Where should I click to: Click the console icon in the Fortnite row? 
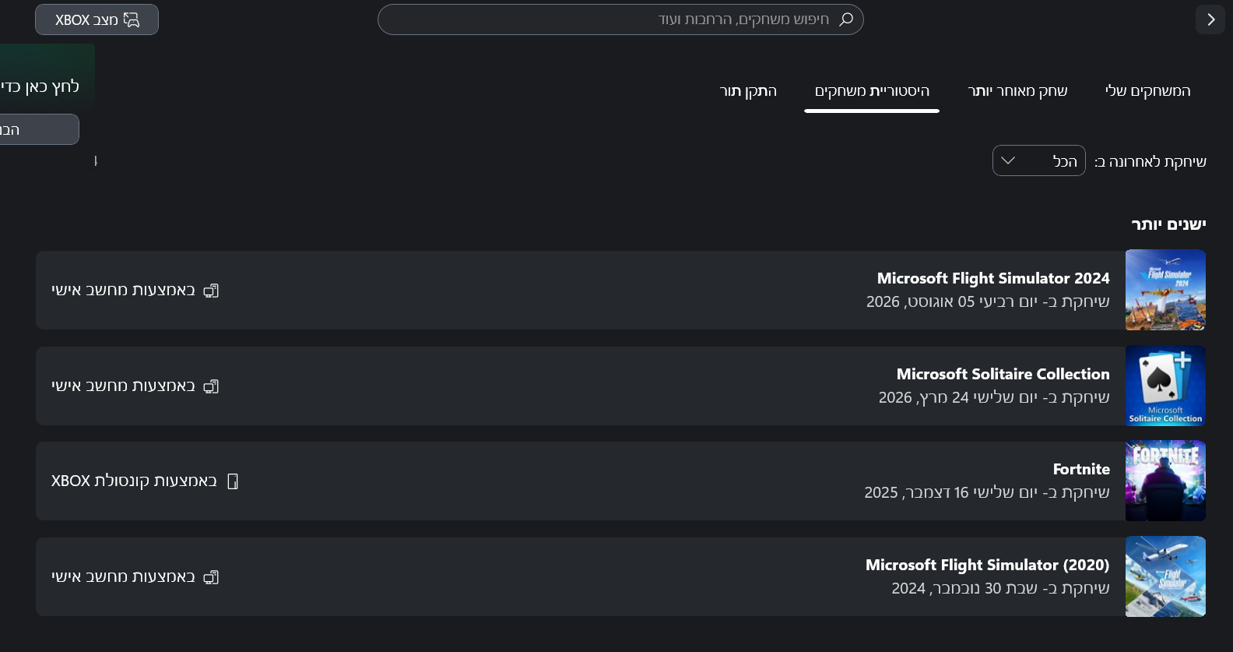coord(232,481)
